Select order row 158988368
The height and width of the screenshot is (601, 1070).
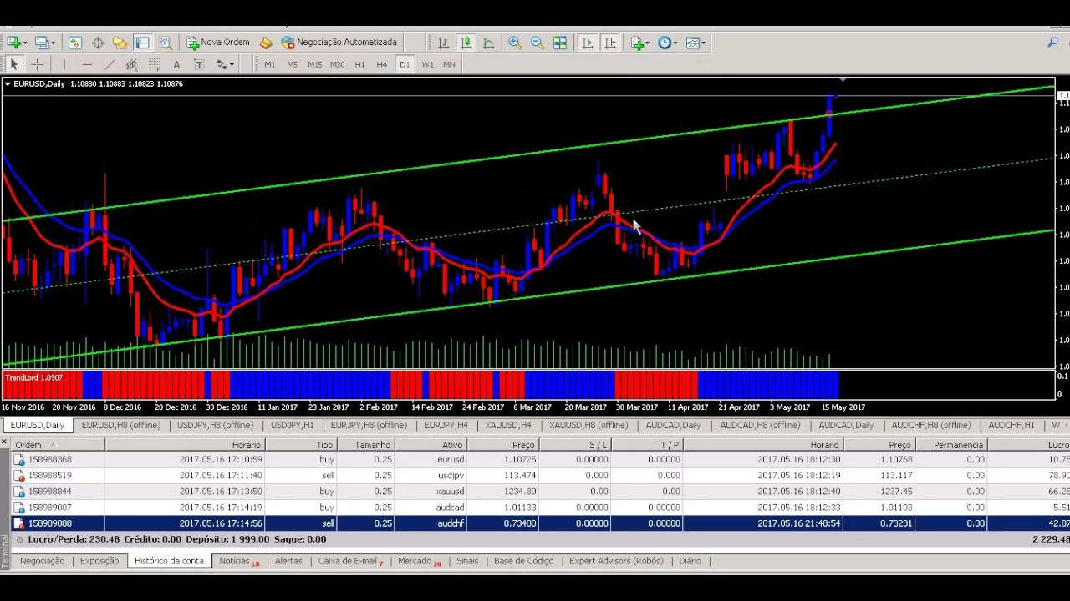point(541,459)
